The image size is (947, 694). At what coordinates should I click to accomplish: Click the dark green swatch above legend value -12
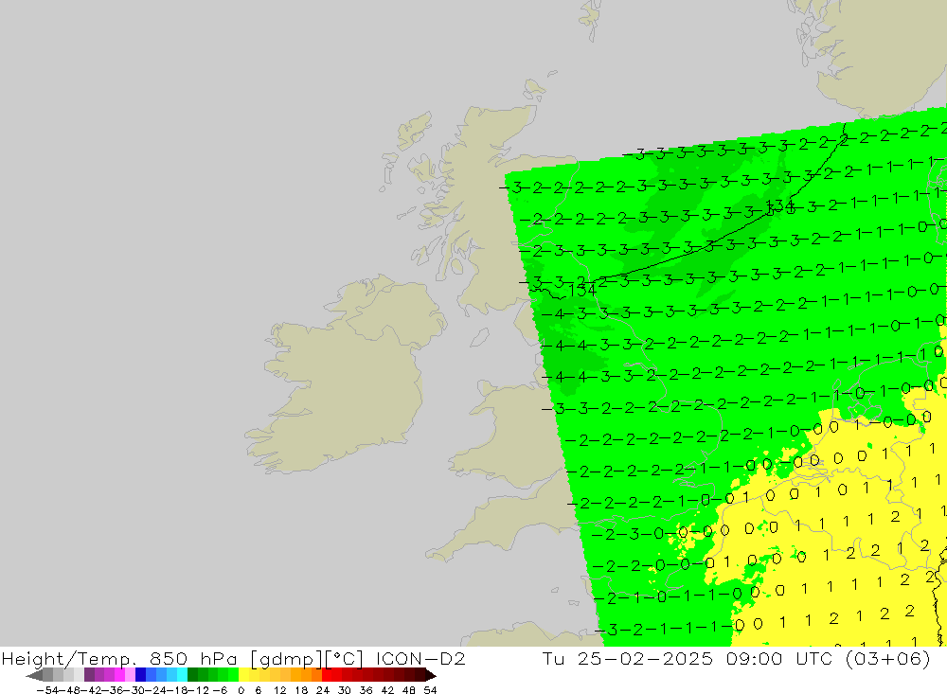coord(192,675)
